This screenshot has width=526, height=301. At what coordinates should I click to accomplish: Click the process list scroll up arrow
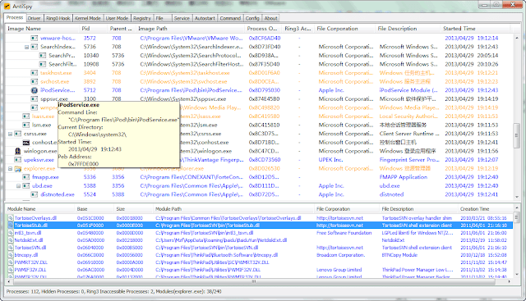pos(517,38)
